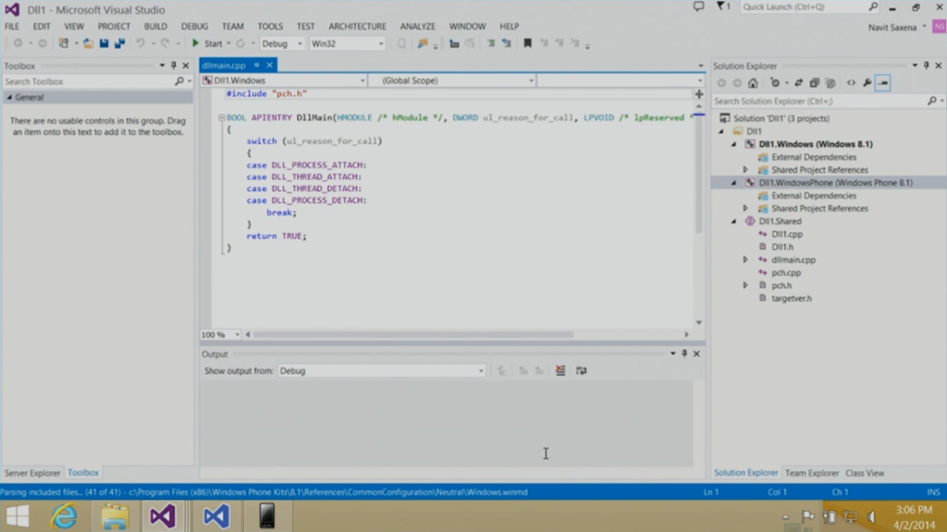Screen dimensions: 947x532
Task: Click the New Project toolbar icon
Action: [x=64, y=43]
